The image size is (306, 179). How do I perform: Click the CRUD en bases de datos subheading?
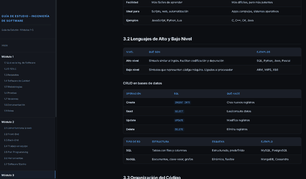(143, 83)
